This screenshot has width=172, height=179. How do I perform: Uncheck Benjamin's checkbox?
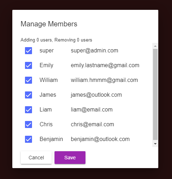pyautogui.click(x=28, y=139)
